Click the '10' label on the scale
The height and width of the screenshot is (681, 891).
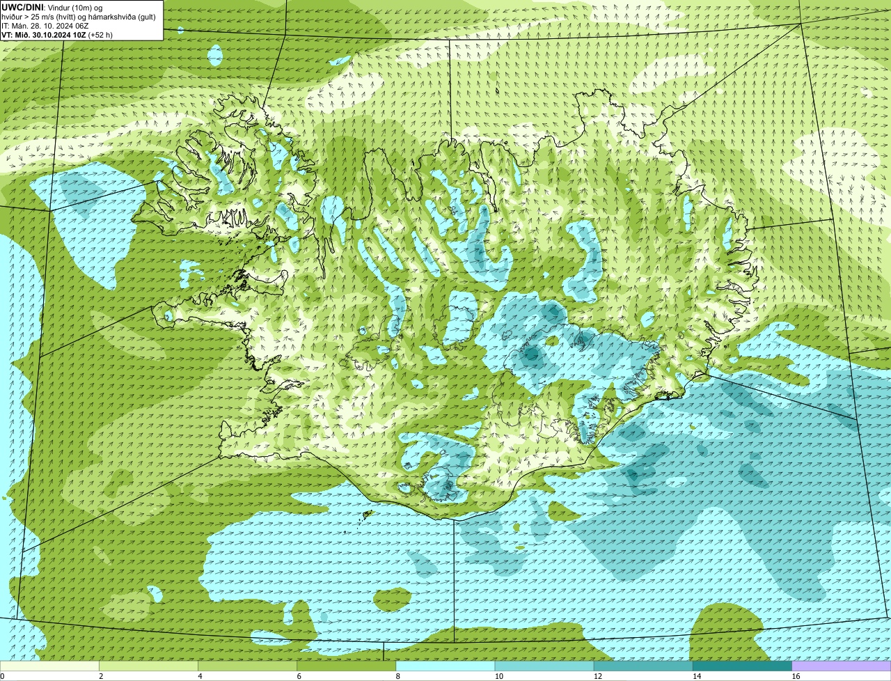(x=498, y=676)
